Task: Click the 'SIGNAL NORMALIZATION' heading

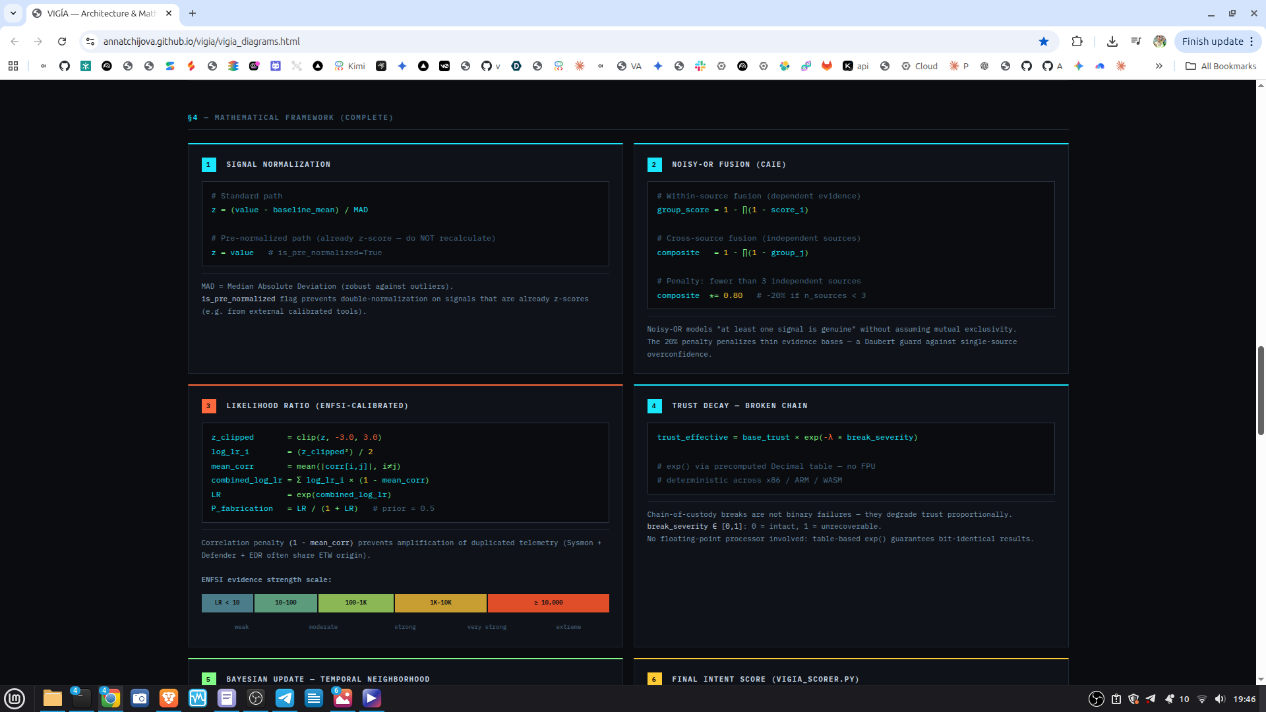Action: [x=278, y=164]
